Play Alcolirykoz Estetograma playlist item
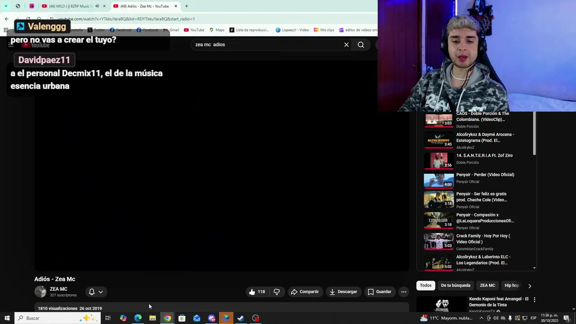 [x=477, y=140]
